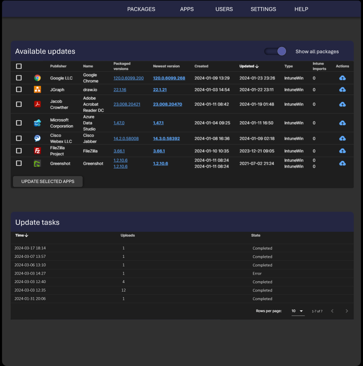
Task: Check the FileZilla row checkbox
Action: pos(19,151)
